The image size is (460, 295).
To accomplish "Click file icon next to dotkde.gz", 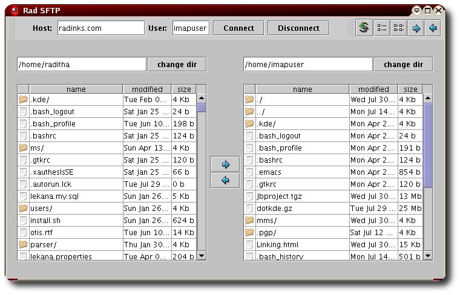I will click(x=249, y=209).
